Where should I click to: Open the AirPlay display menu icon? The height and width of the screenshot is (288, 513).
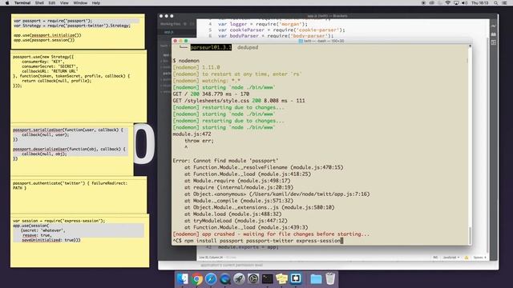(456, 3)
